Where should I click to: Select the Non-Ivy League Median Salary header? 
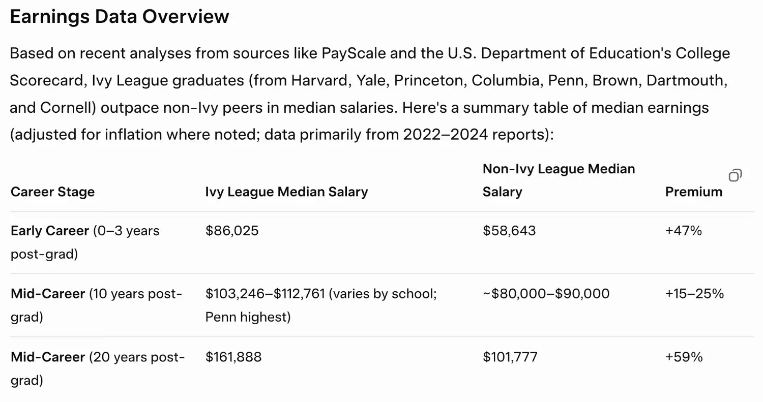[x=559, y=180]
